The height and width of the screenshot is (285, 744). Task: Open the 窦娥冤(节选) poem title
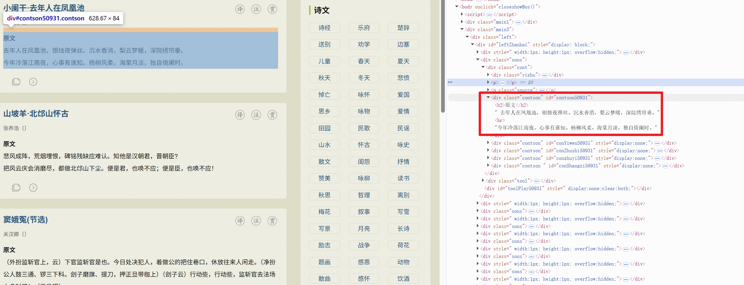[x=26, y=219]
